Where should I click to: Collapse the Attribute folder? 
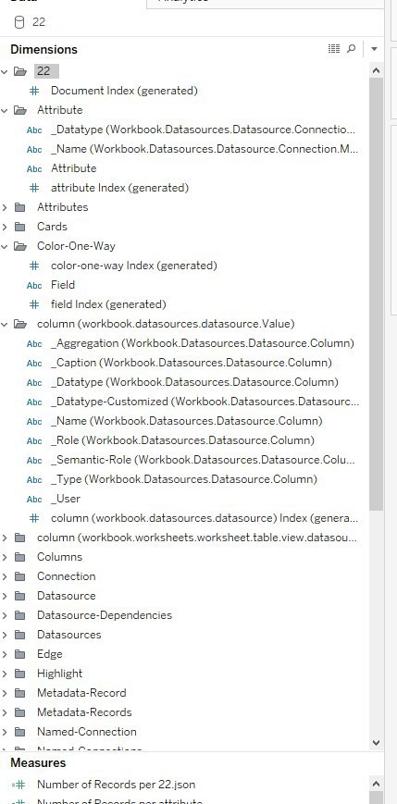coord(4,110)
